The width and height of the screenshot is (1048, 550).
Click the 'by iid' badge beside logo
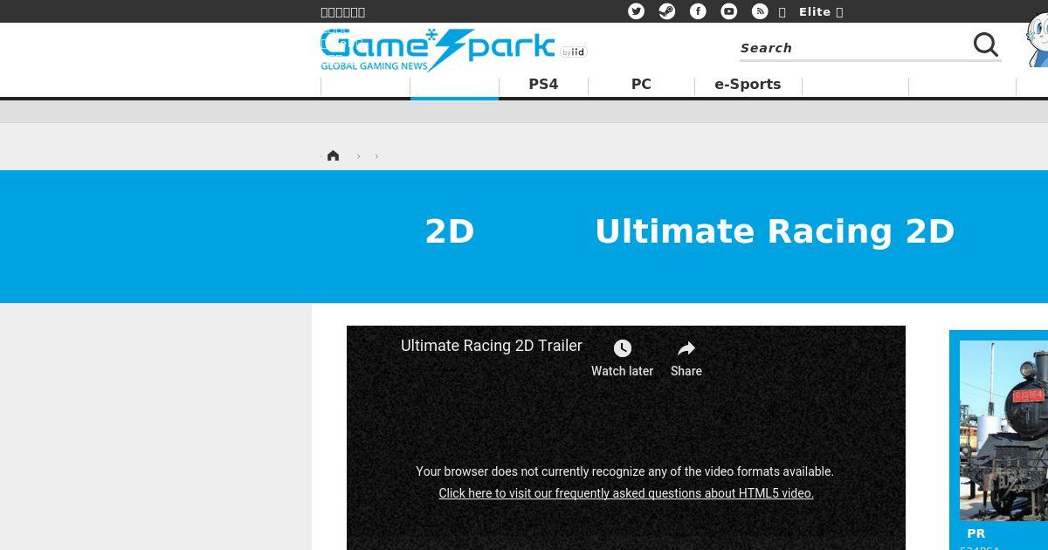click(x=574, y=52)
